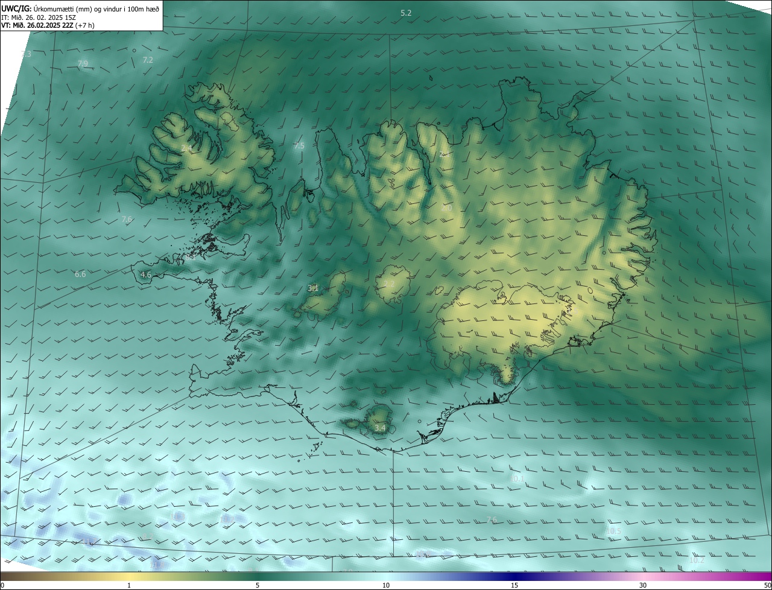
Task: Click the map value label 7.5
Action: pyautogui.click(x=299, y=146)
